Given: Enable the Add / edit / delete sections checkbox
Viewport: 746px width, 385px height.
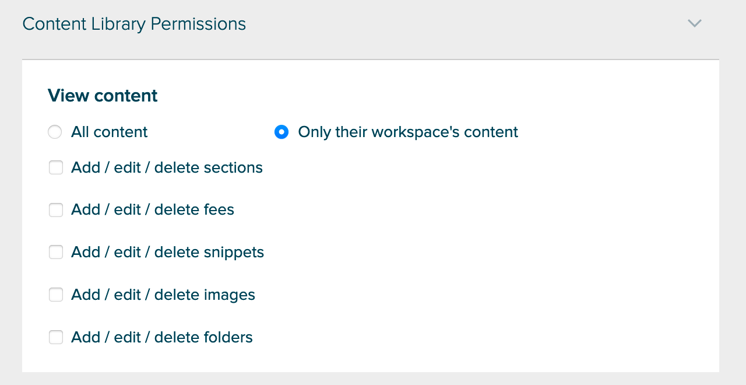Looking at the screenshot, I should 56,168.
